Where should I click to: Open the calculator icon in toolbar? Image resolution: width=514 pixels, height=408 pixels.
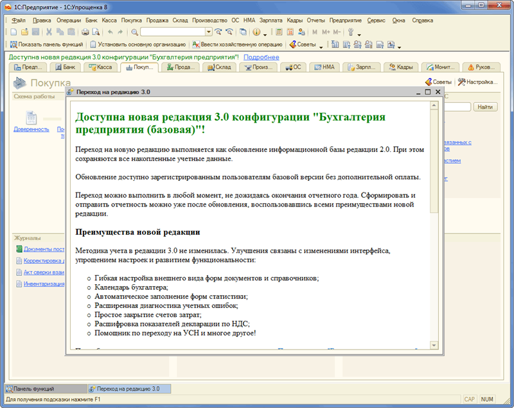click(x=279, y=31)
